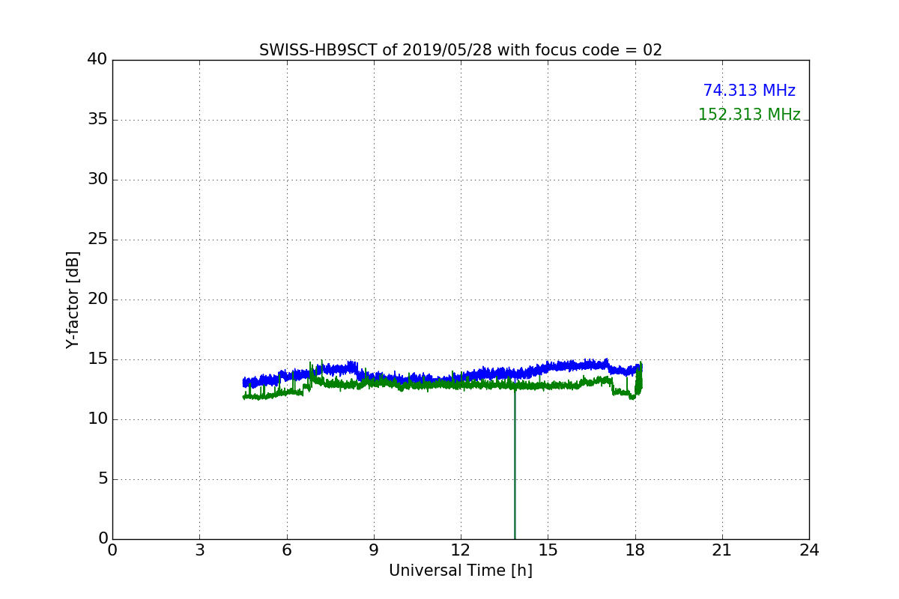
Task: Click x-axis tick label 18
Action: (635, 550)
